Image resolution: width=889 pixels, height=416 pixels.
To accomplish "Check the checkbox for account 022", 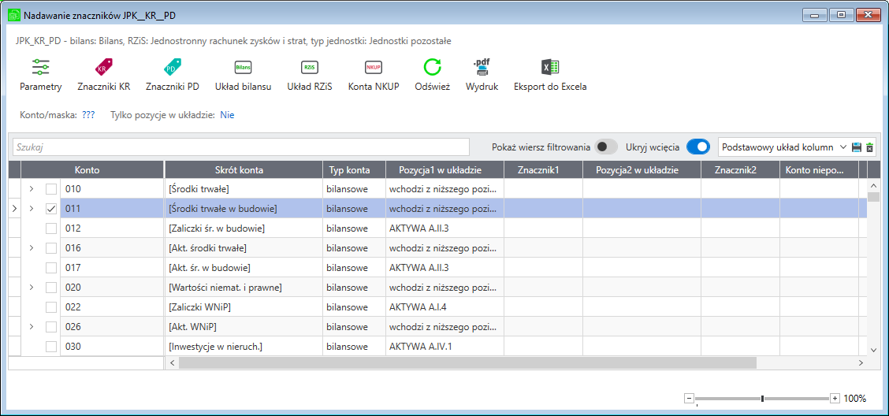I will tap(51, 307).
